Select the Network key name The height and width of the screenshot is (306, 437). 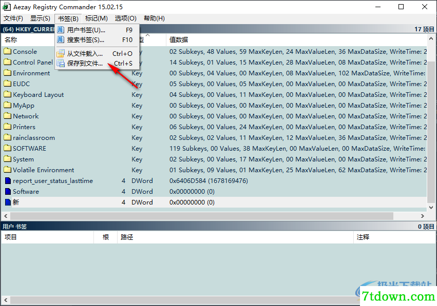click(26, 116)
